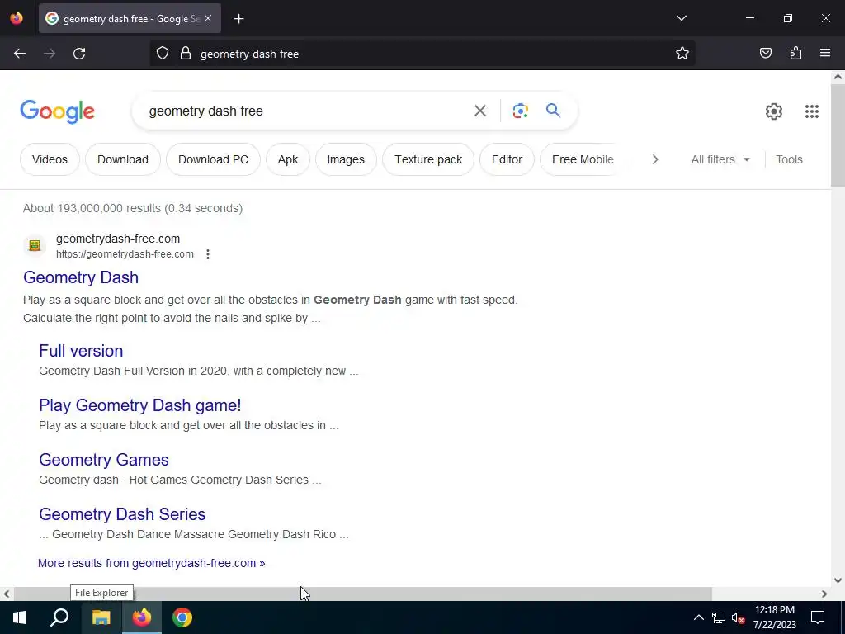
Task: Open a new tab
Action: (238, 19)
